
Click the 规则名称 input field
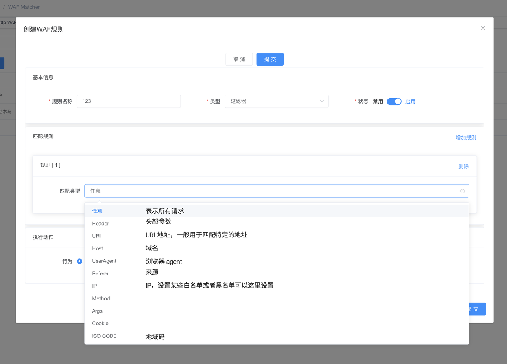tap(129, 101)
